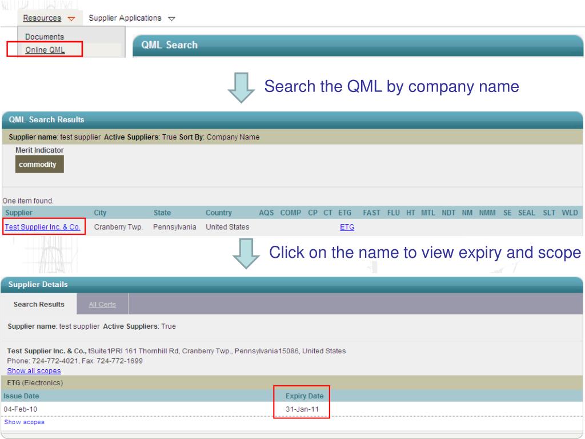The image size is (585, 439).
Task: Click the AQS column header
Action: (266, 213)
